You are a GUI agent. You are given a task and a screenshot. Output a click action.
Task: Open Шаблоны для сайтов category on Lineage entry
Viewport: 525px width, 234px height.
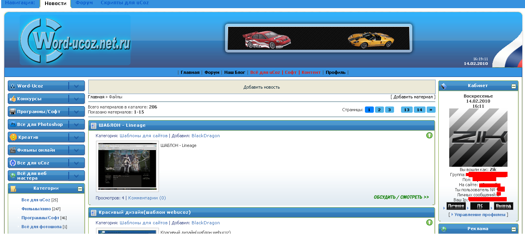coord(144,136)
